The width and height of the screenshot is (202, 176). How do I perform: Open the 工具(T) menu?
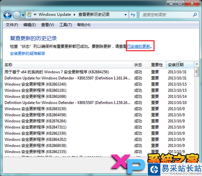65,25
